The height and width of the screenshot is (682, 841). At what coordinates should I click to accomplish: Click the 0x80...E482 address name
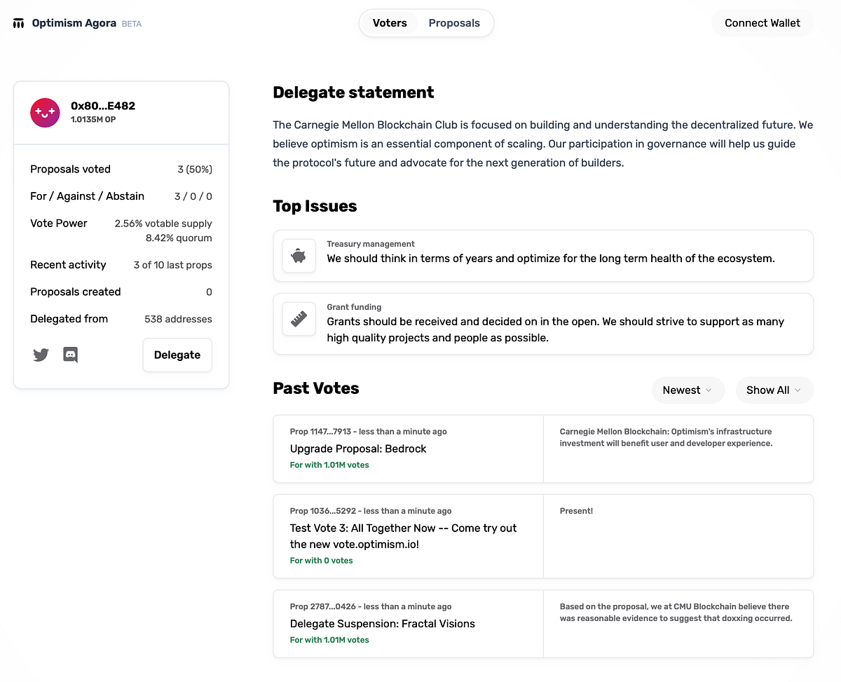tap(103, 106)
